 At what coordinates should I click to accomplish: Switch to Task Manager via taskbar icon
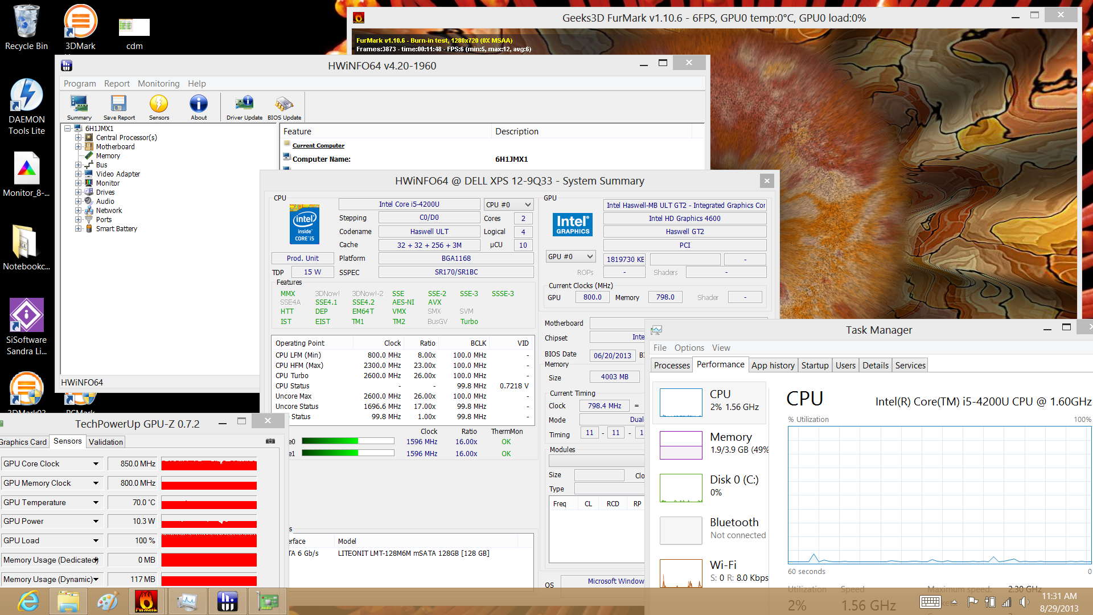tap(187, 601)
